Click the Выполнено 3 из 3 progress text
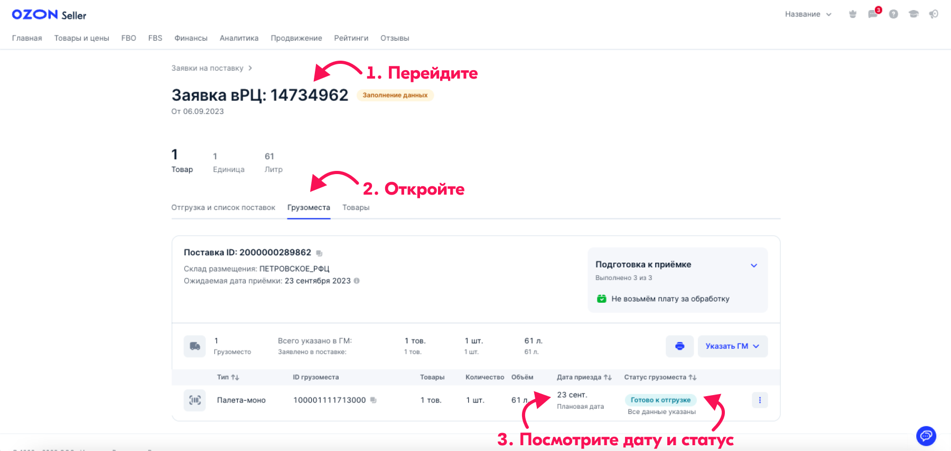Screen dimensions: 951x451 point(623,277)
